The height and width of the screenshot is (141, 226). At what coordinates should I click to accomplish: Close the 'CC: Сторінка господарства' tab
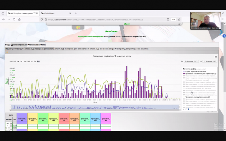(37, 13)
